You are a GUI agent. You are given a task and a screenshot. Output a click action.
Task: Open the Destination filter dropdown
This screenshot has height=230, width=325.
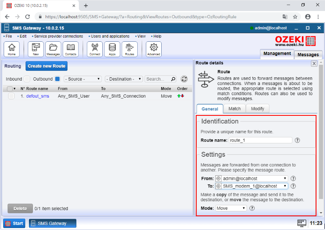[124, 79]
